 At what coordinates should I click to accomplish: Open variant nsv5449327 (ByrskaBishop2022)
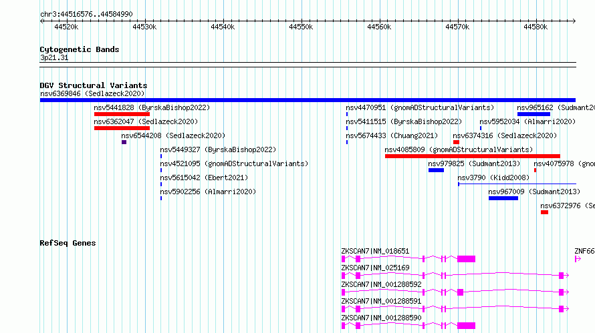(218, 149)
